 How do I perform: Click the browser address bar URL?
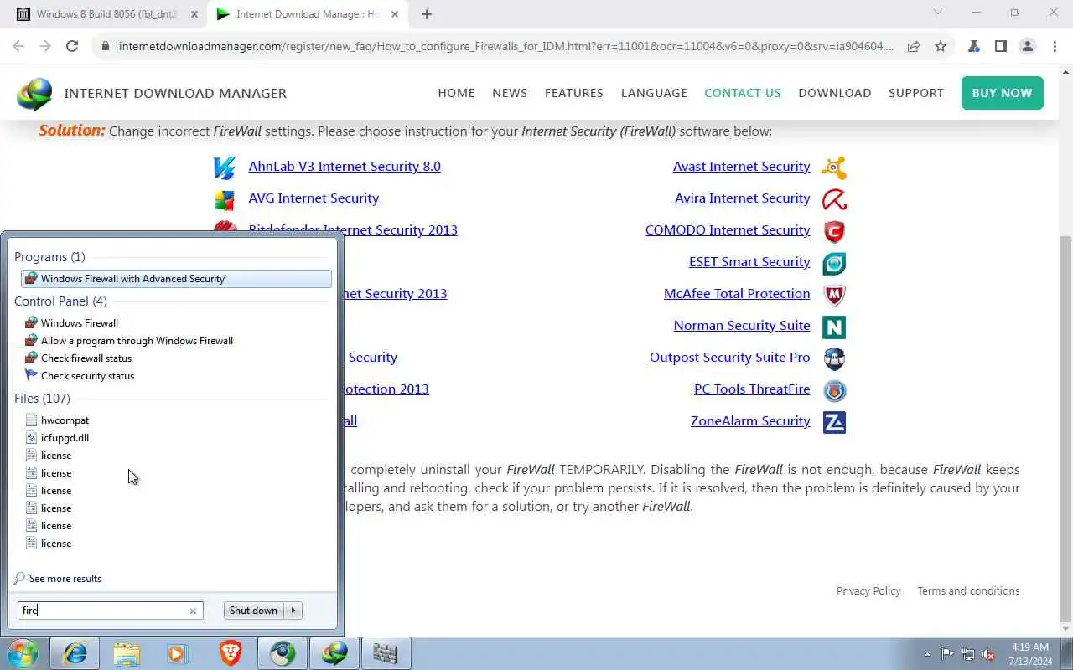[x=506, y=46]
